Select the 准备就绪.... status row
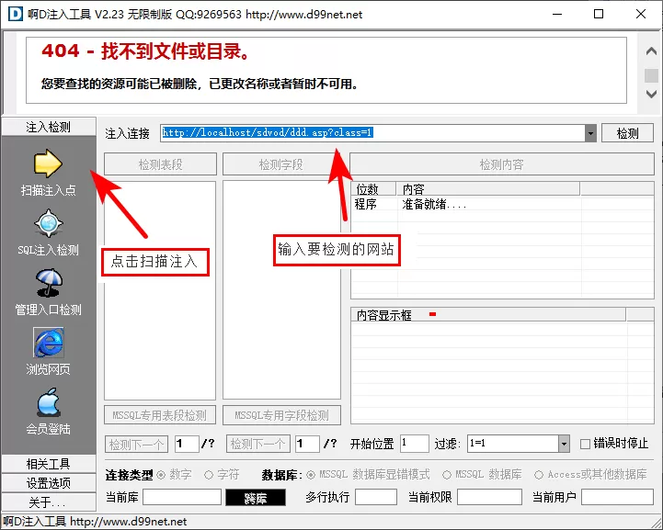 coord(502,205)
